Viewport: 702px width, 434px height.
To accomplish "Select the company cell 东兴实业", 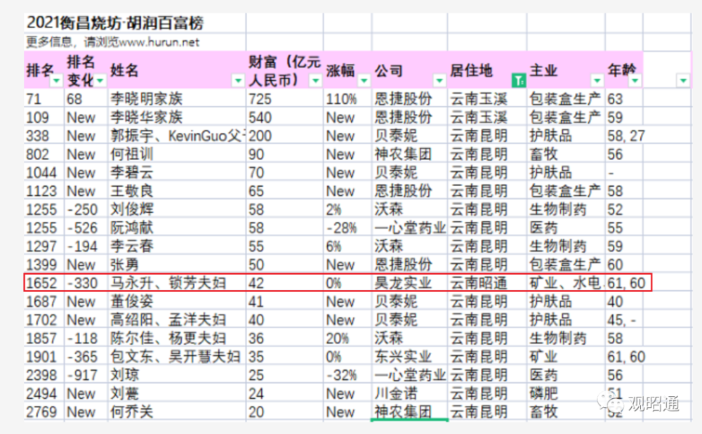I will click(x=410, y=357).
